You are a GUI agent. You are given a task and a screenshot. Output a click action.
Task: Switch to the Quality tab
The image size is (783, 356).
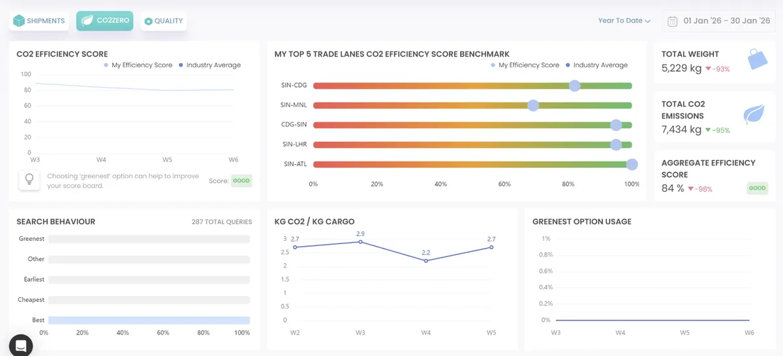pos(163,21)
